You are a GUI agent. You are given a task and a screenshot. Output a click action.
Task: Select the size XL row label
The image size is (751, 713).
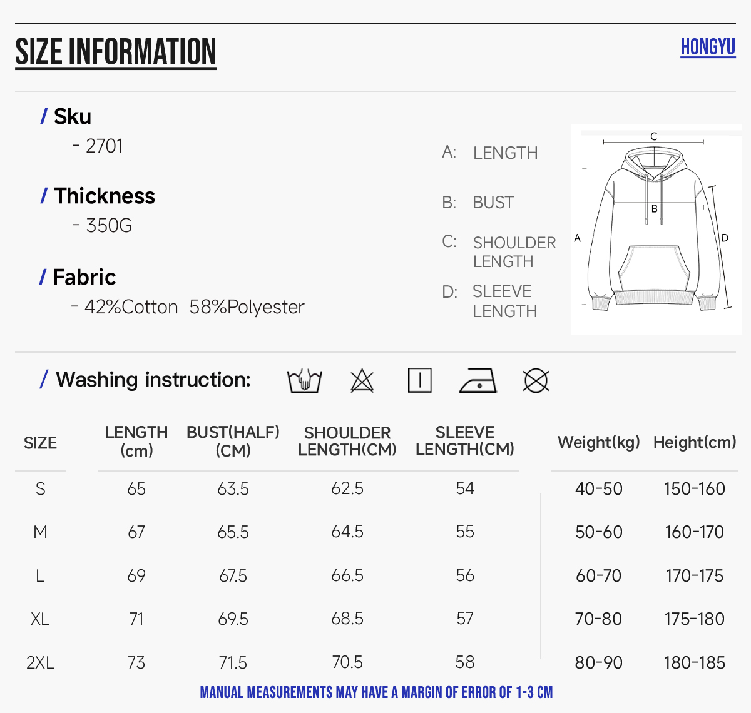[40, 619]
